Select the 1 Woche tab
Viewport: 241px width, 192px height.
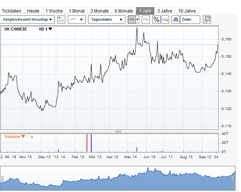click(54, 11)
